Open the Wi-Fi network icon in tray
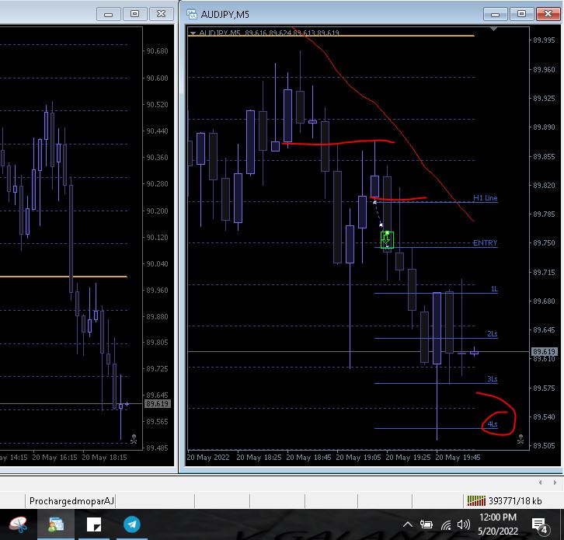The image size is (564, 540). (446, 525)
